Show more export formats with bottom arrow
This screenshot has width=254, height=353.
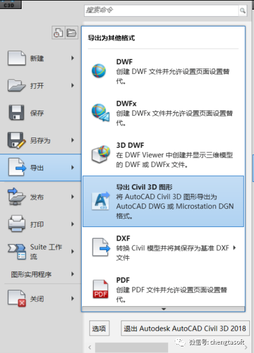pyautogui.click(x=164, y=309)
